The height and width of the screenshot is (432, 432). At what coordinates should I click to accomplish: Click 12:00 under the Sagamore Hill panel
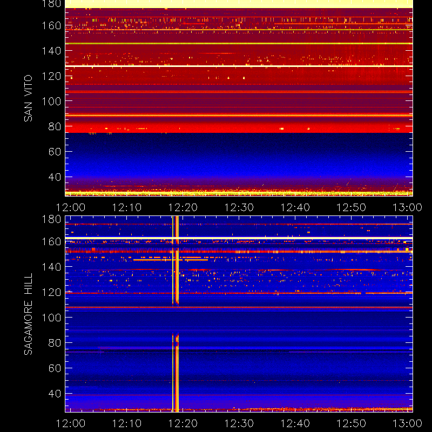tap(71, 423)
